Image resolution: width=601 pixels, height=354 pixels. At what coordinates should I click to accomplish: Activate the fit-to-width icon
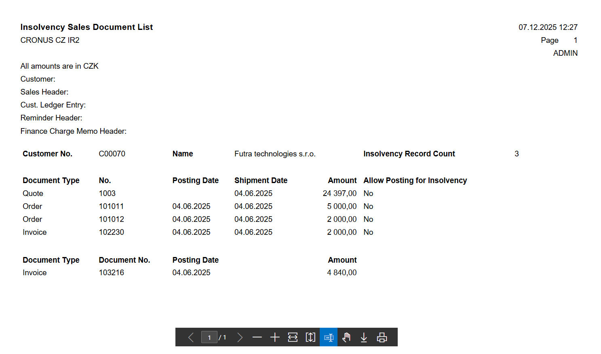point(293,337)
